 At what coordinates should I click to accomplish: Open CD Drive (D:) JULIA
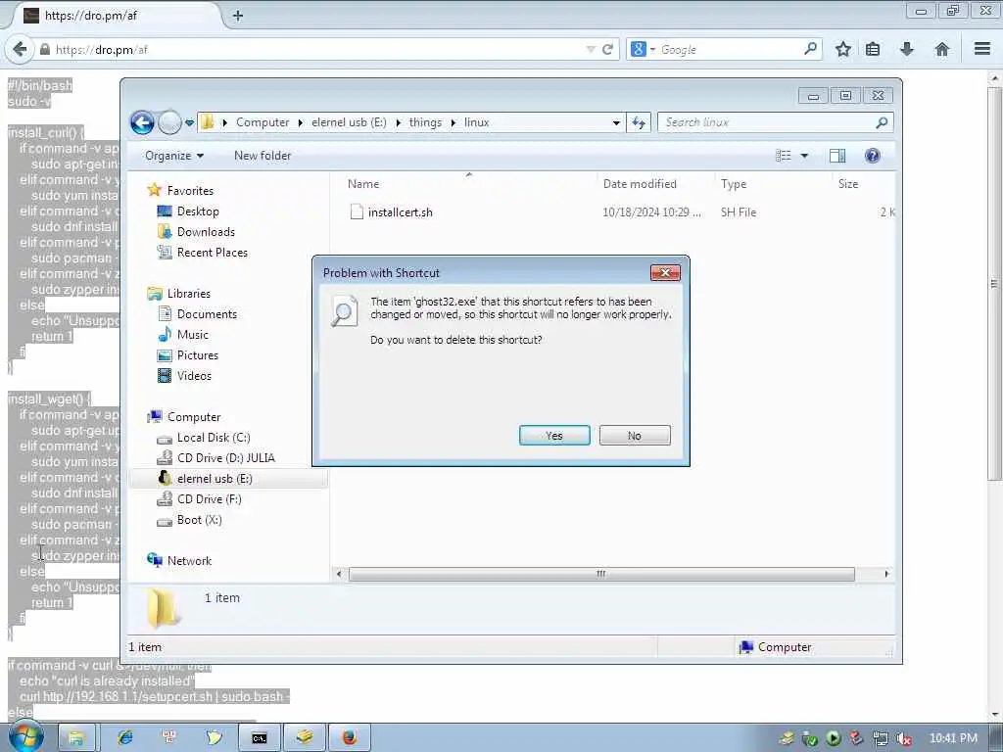226,458
